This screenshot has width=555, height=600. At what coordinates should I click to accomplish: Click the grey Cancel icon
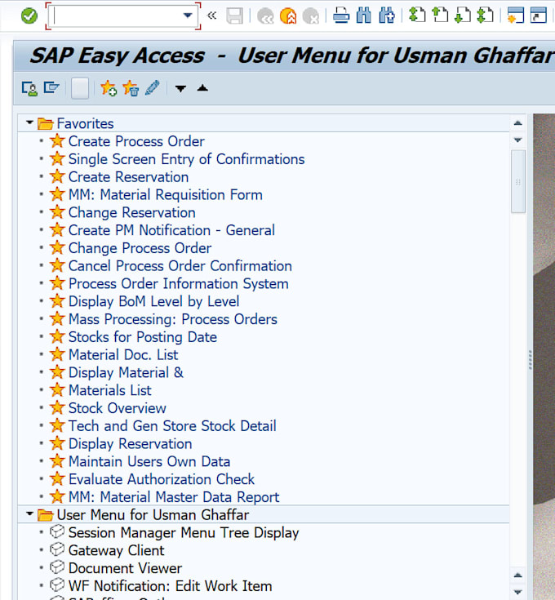pyautogui.click(x=311, y=16)
